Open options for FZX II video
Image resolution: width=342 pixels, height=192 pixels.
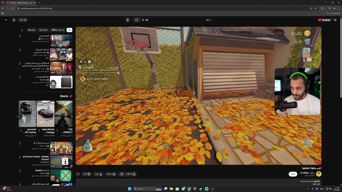[x=20, y=143]
